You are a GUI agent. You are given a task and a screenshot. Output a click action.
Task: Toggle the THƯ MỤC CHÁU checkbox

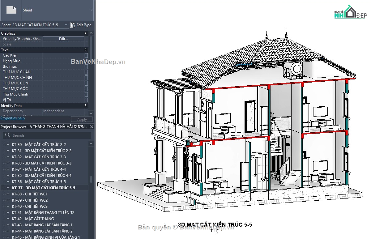pyautogui.click(x=86, y=72)
